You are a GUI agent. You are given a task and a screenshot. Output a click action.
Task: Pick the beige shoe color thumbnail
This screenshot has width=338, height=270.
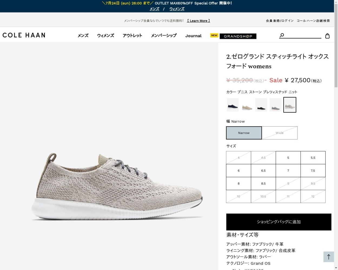pyautogui.click(x=247, y=105)
